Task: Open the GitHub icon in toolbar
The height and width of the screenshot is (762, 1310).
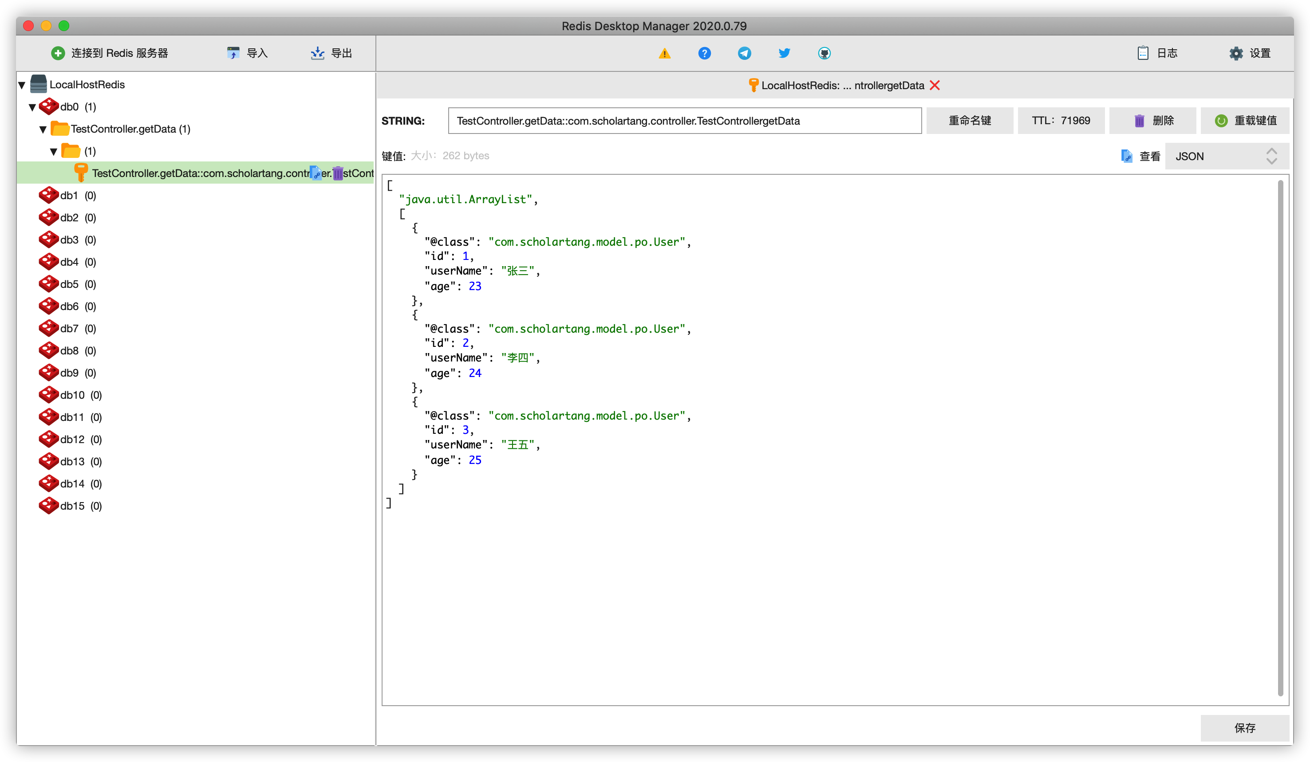Action: point(824,53)
